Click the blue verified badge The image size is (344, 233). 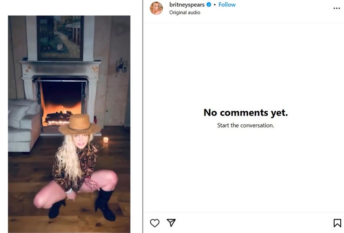pyautogui.click(x=209, y=5)
